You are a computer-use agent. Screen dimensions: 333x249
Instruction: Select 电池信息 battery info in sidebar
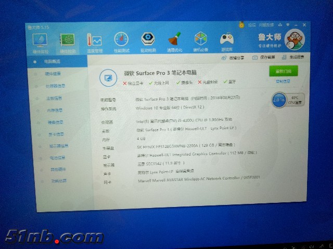tap(58, 158)
